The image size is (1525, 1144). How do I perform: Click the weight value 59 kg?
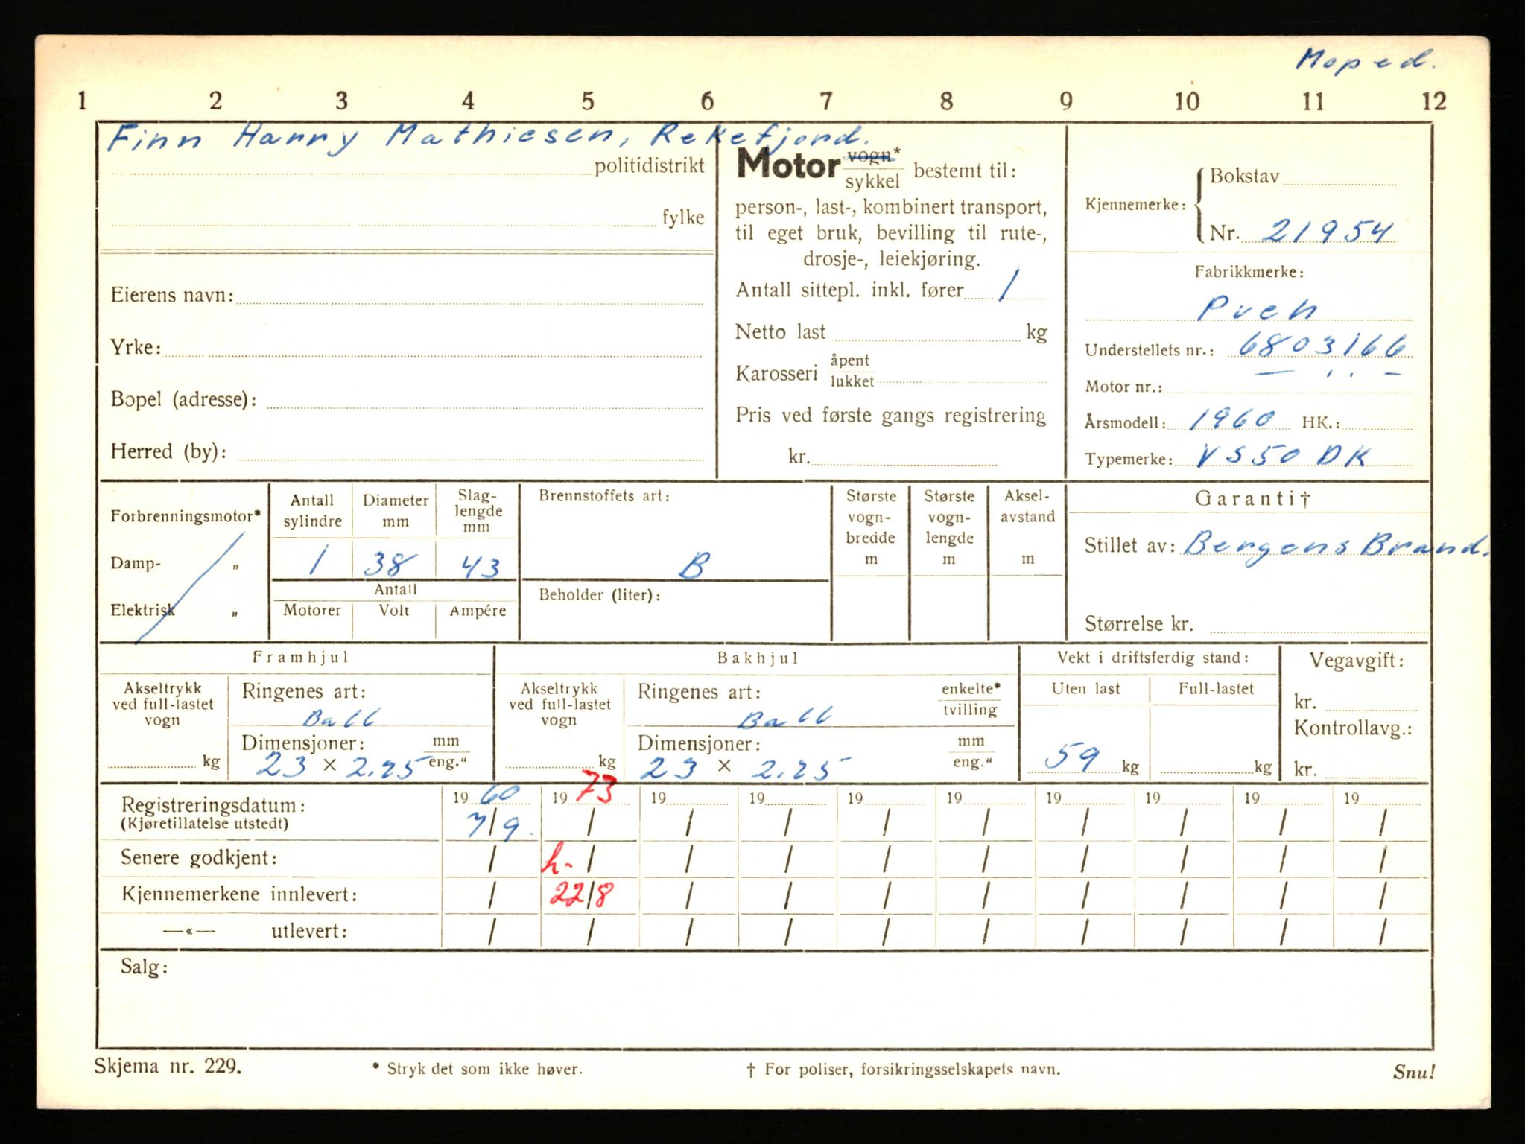pyautogui.click(x=1073, y=758)
